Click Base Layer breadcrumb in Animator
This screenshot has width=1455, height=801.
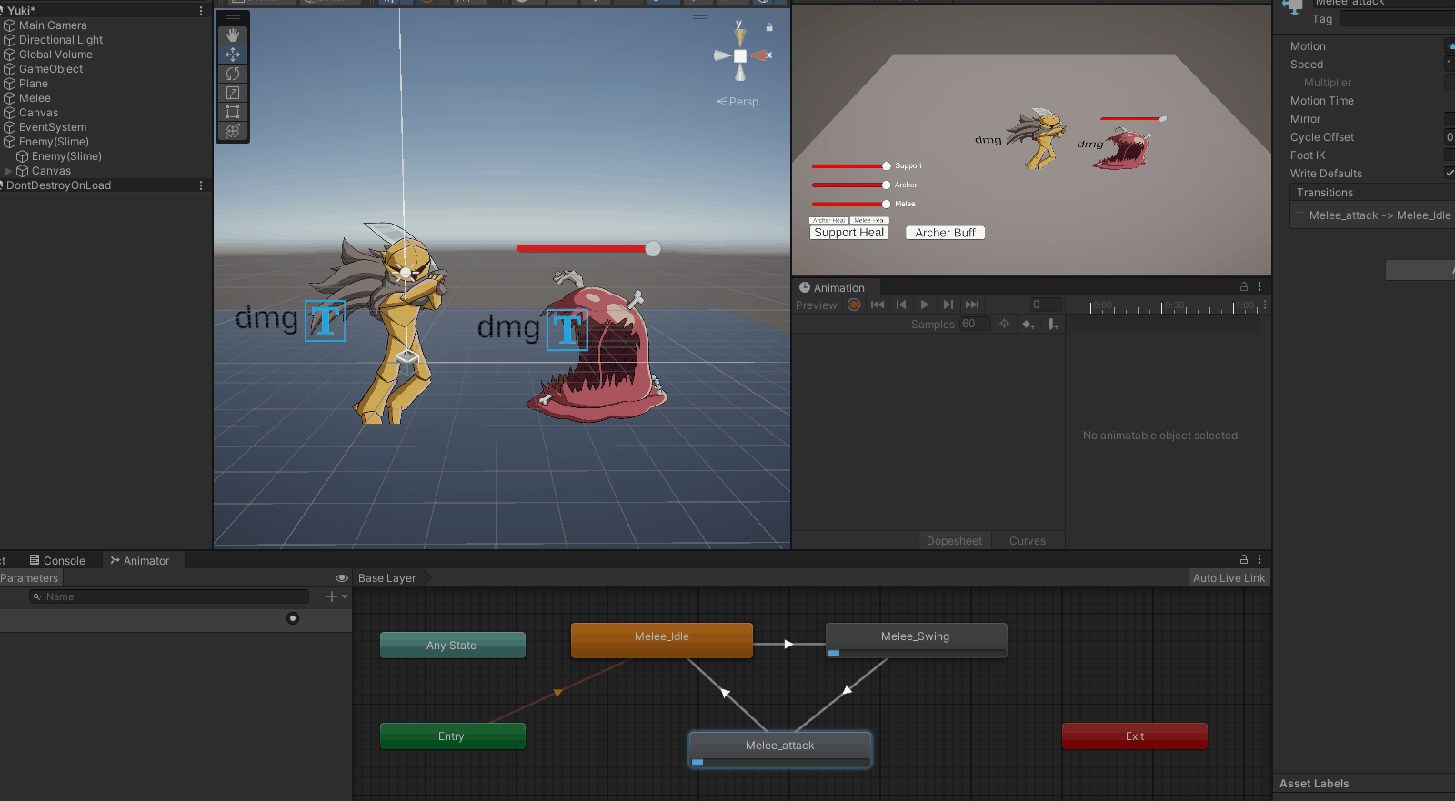[387, 578]
